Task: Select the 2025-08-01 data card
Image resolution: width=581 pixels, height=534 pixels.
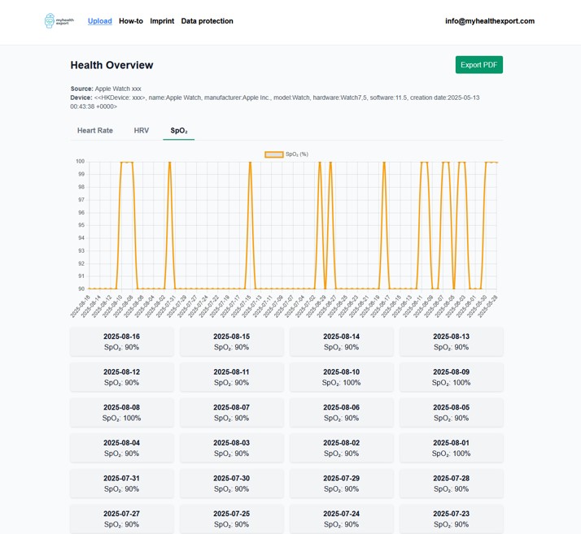Action: [451, 449]
